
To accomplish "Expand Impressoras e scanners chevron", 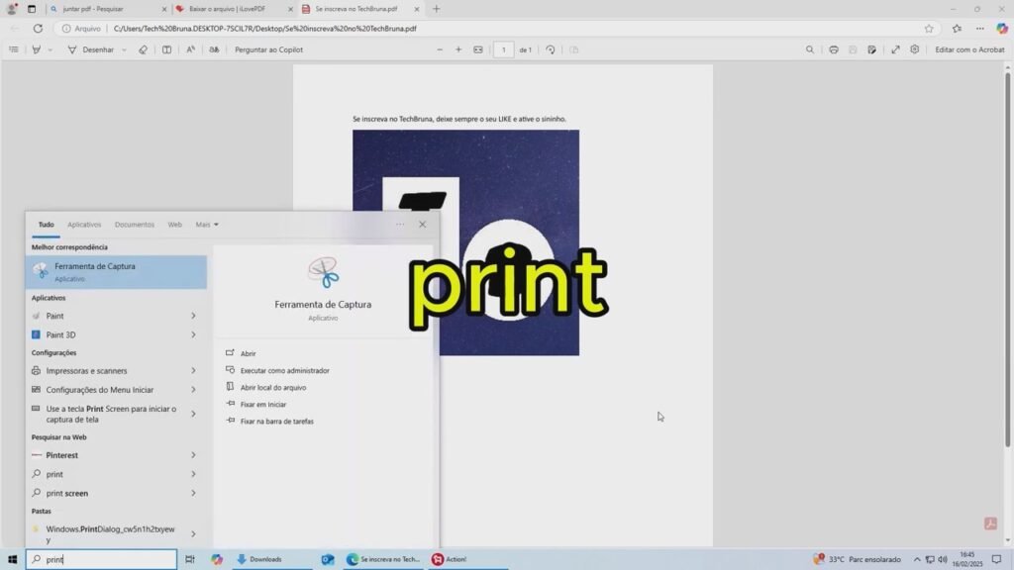I will 193,371.
